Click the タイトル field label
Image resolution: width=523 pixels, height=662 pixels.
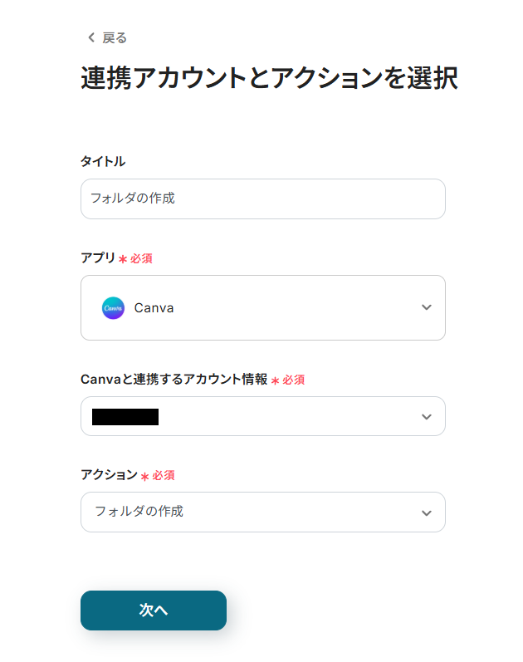pyautogui.click(x=103, y=161)
